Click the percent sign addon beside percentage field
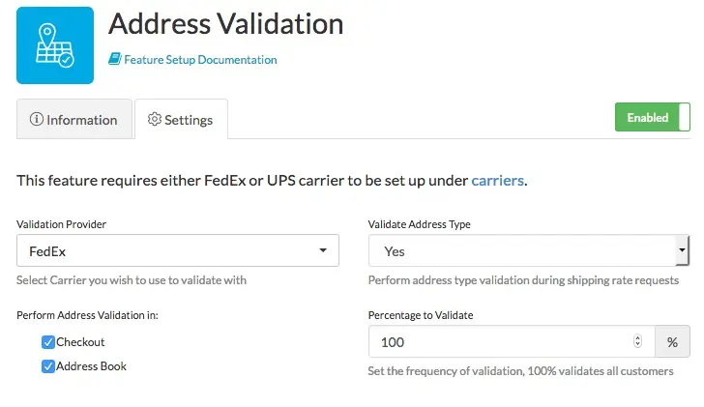 (672, 342)
